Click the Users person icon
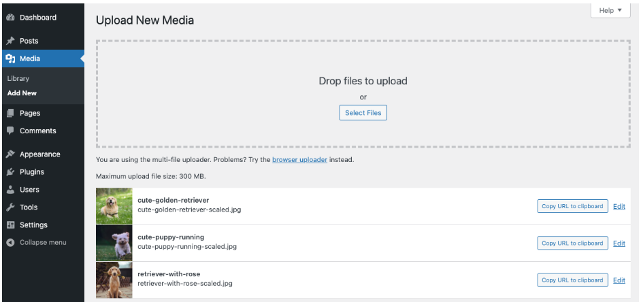The image size is (641, 302). coord(10,190)
